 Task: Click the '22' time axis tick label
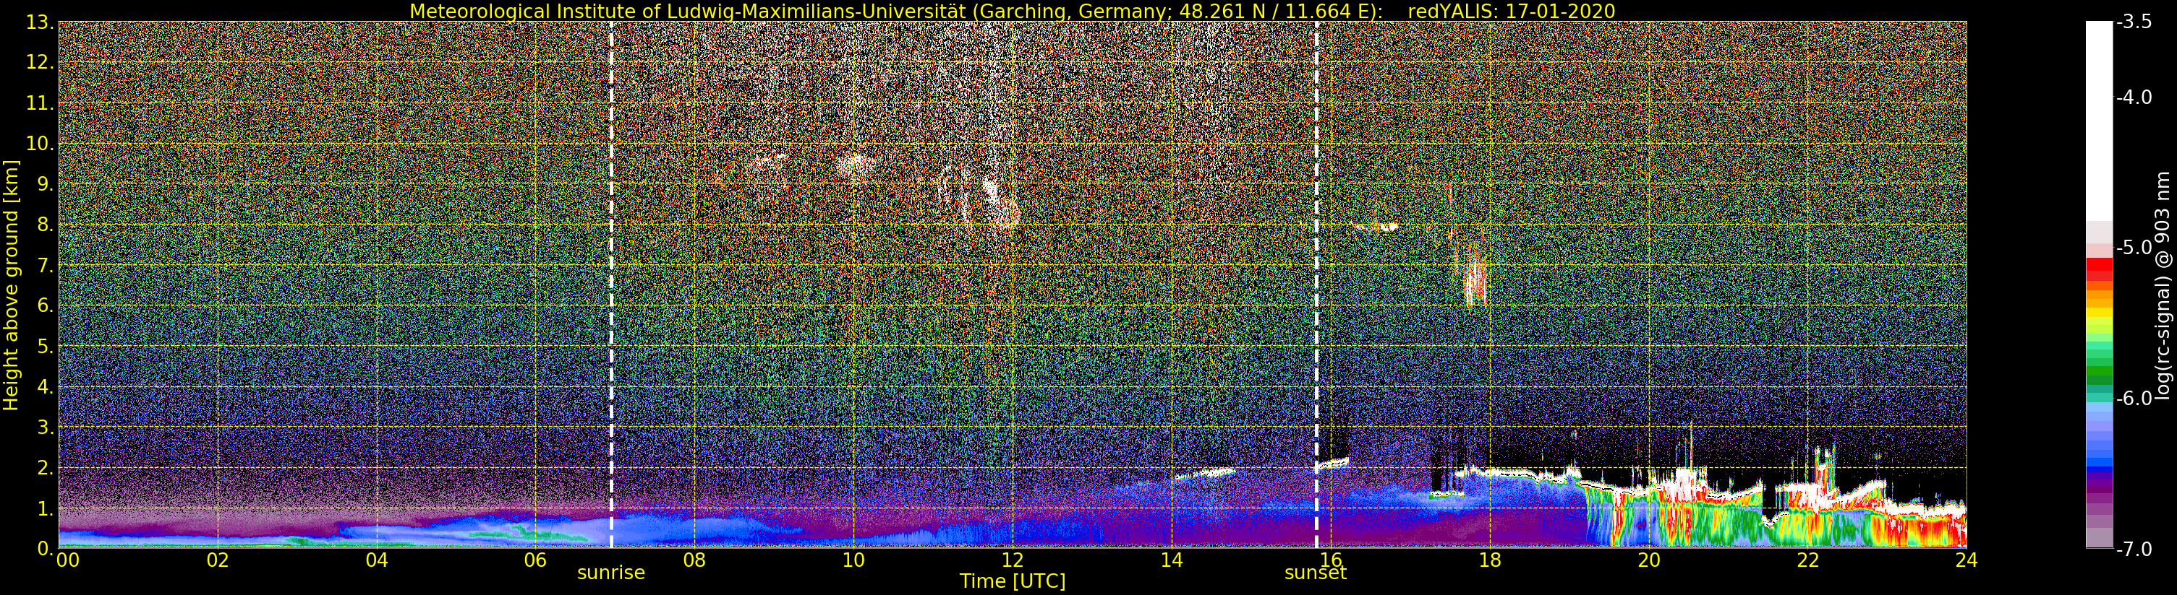tap(1807, 560)
